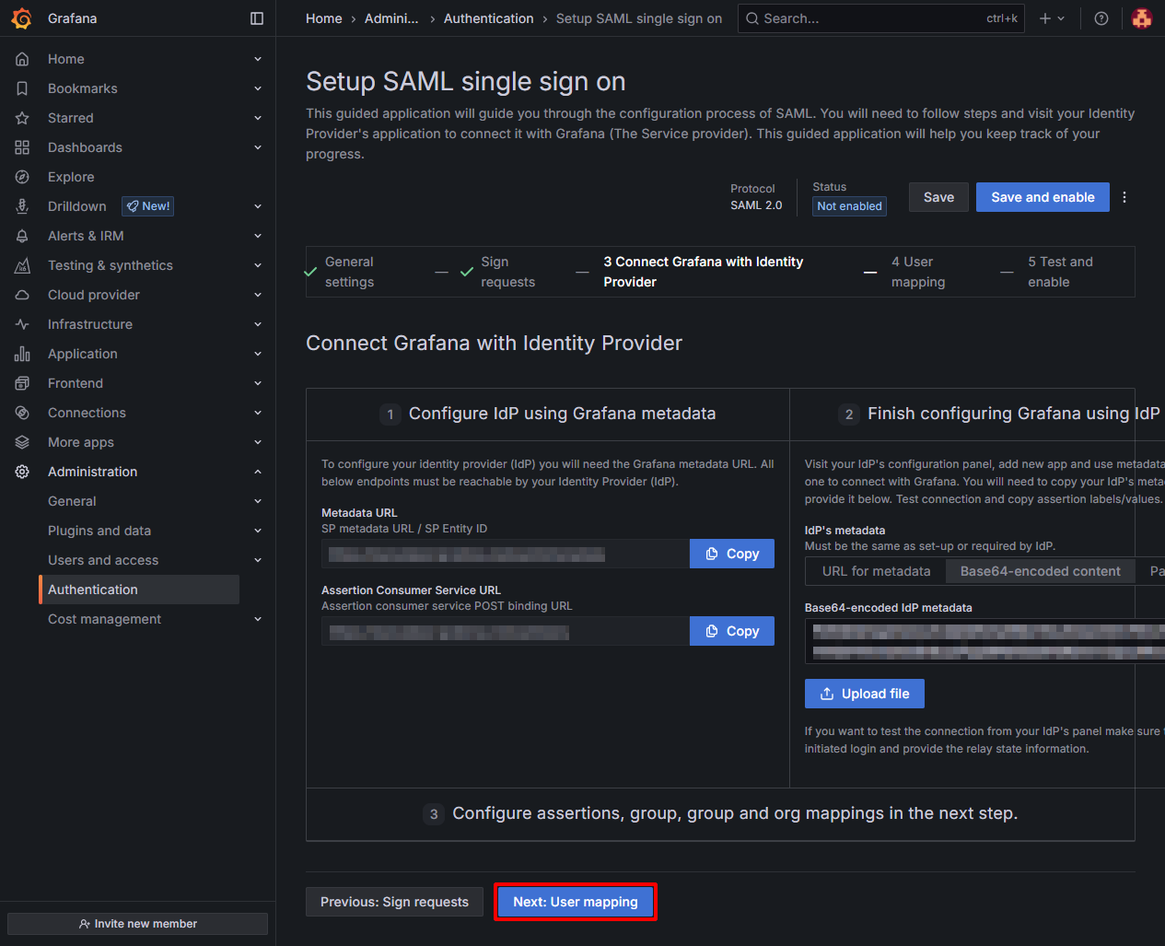This screenshot has height=946, width=1165.
Task: Select Base64-encoded content option
Action: point(1040,571)
